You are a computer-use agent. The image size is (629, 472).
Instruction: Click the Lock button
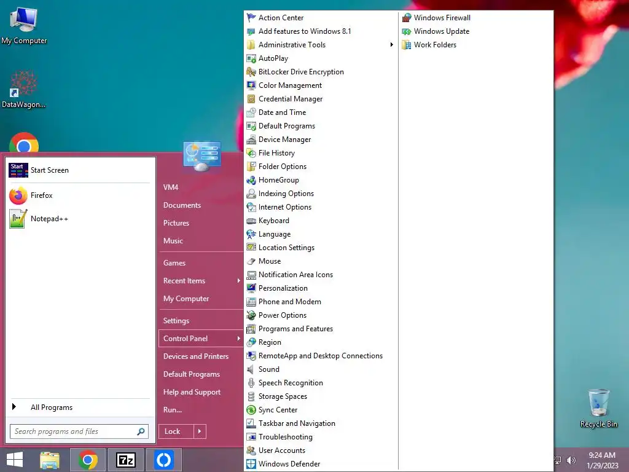176,431
